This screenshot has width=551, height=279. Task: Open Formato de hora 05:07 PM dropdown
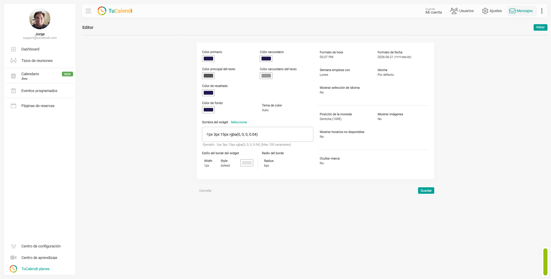331,55
